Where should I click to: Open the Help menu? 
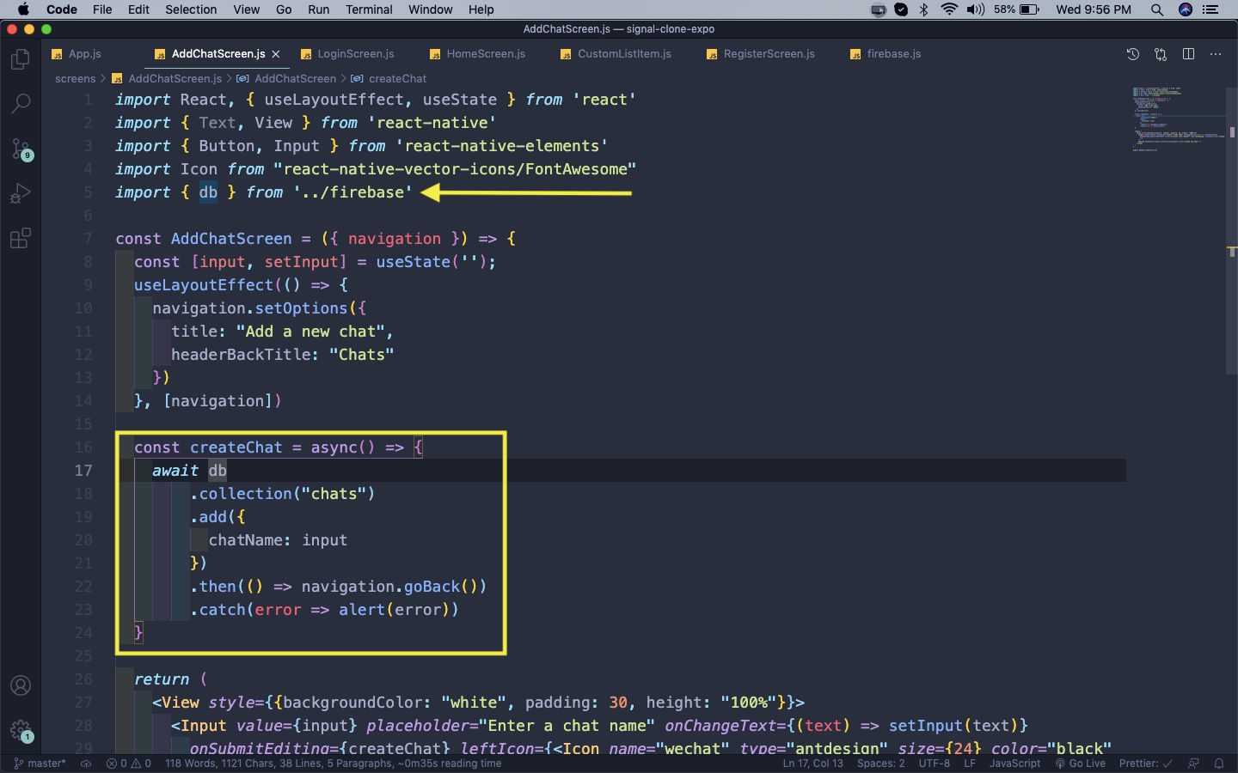click(x=481, y=9)
